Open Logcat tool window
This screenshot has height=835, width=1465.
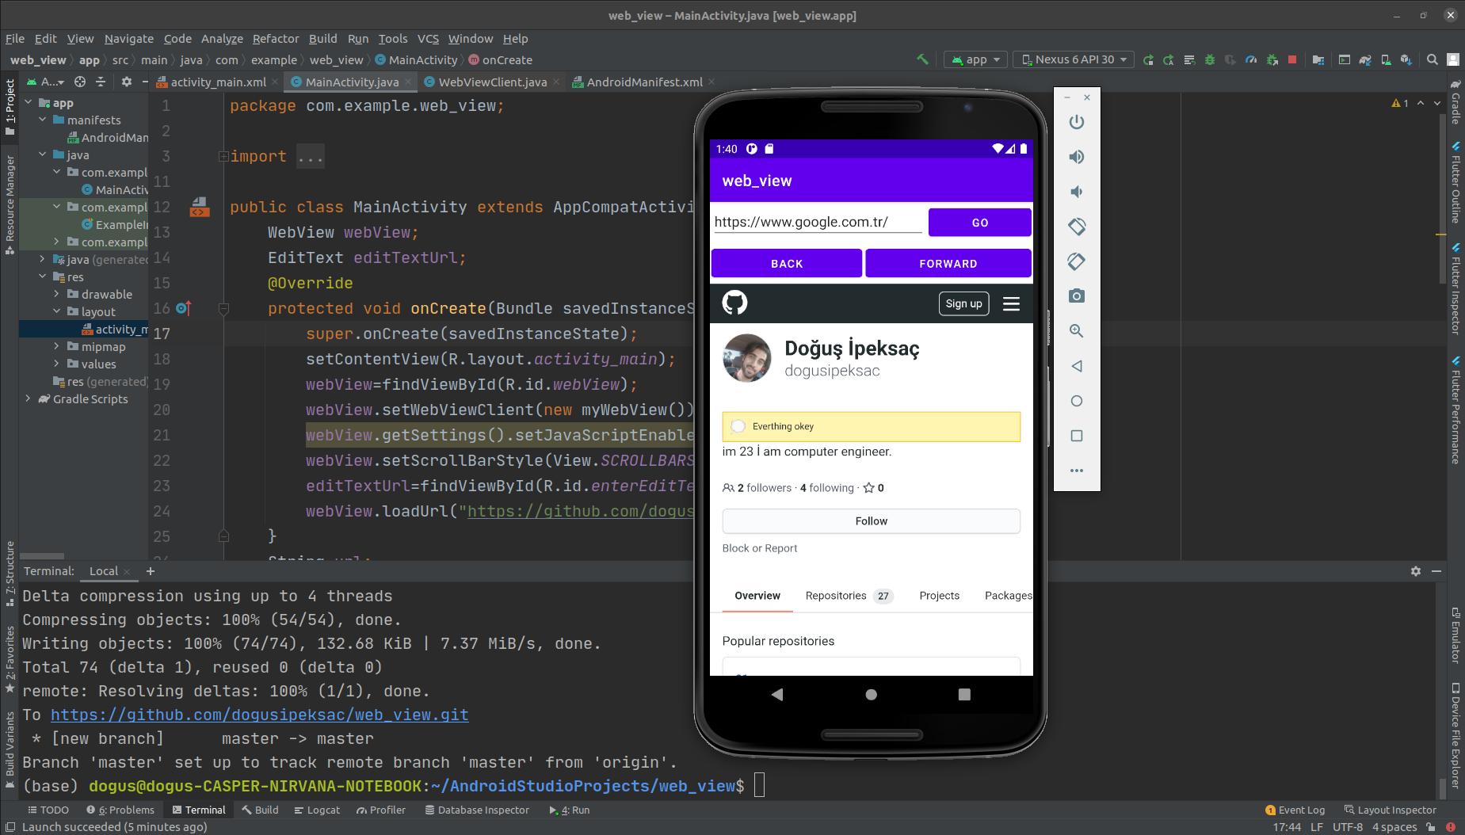(317, 810)
